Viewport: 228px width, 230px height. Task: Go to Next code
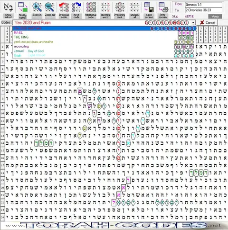click(76, 10)
